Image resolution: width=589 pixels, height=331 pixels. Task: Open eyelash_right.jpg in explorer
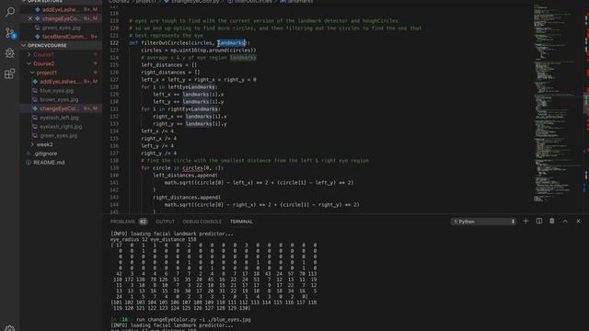[61, 127]
